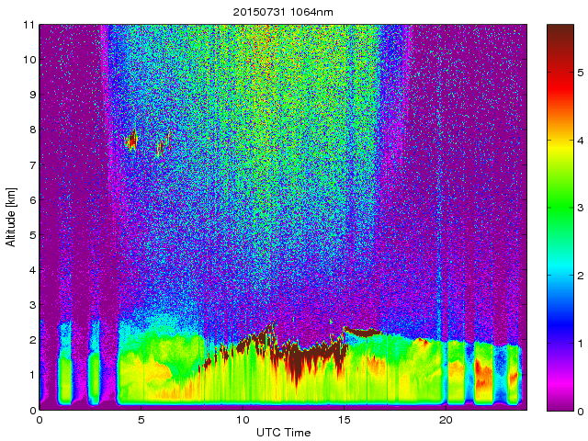Click the colorbar tick label 5
The height and width of the screenshot is (441, 588).
pyautogui.click(x=581, y=73)
